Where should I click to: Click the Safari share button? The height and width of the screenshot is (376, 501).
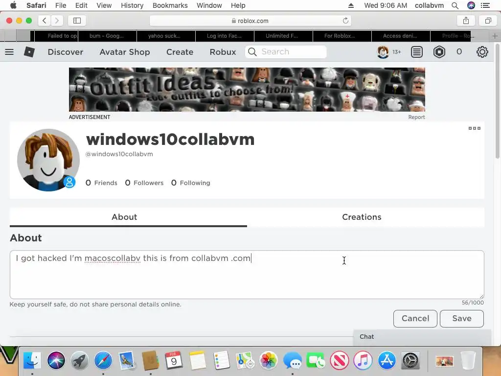click(x=466, y=21)
